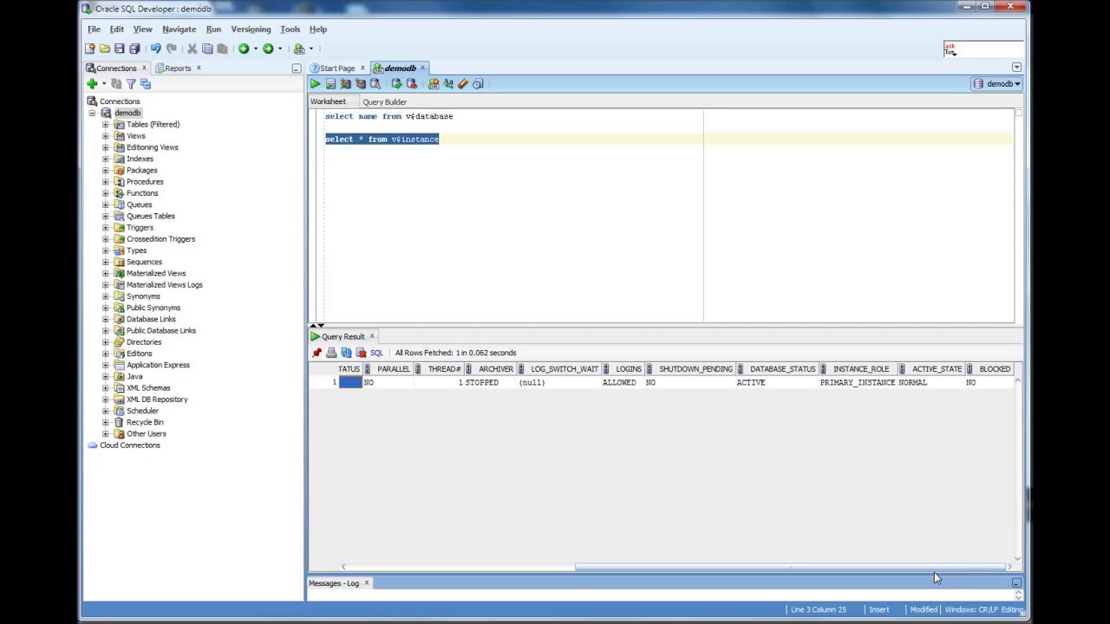Click the SQL History icon

[x=478, y=84]
